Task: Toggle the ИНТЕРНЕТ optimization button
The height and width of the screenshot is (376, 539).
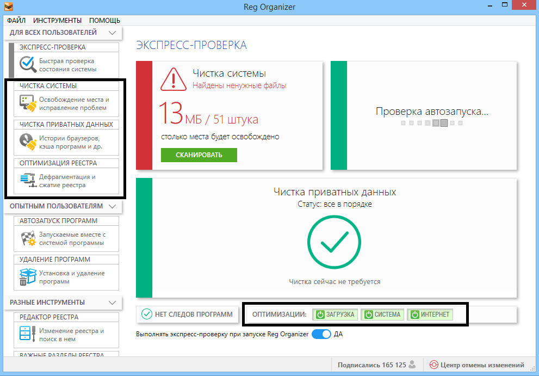Action: click(x=430, y=315)
